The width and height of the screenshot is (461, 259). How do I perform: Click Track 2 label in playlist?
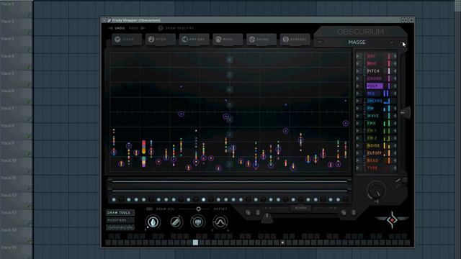coord(8,22)
